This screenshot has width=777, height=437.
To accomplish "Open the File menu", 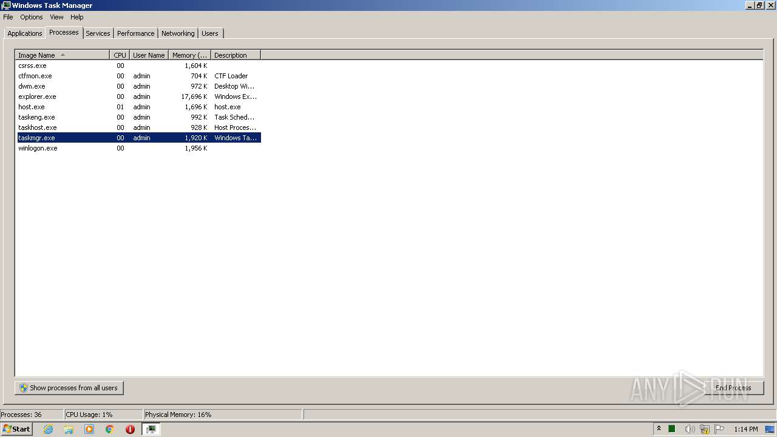I will click(x=8, y=17).
